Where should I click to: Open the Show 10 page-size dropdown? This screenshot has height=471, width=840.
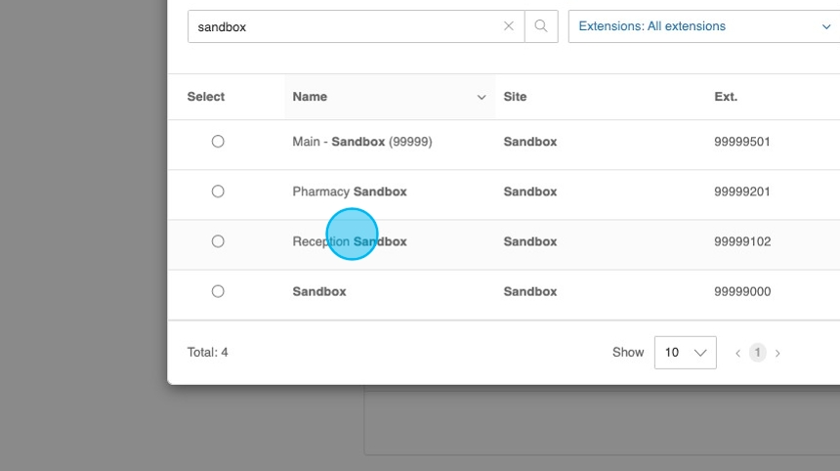pos(685,353)
